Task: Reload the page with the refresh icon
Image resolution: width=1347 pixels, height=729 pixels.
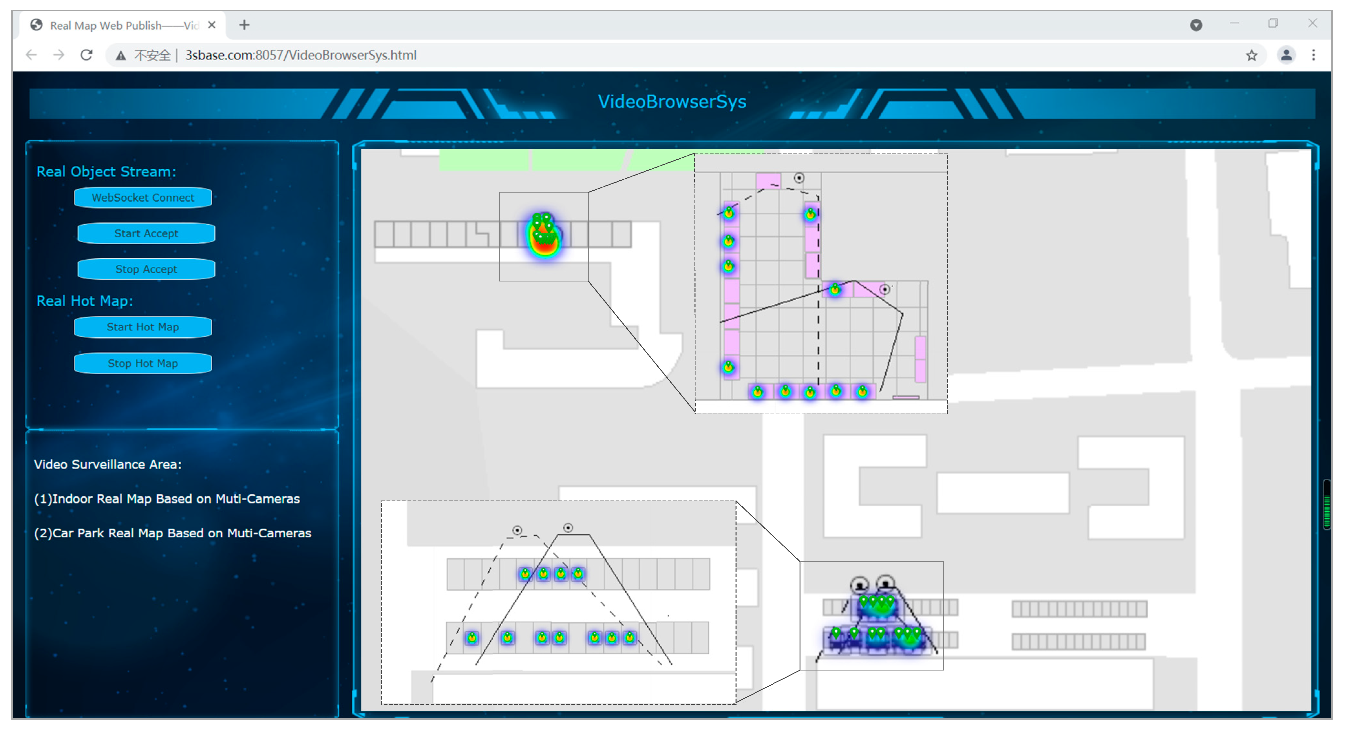Action: click(87, 55)
